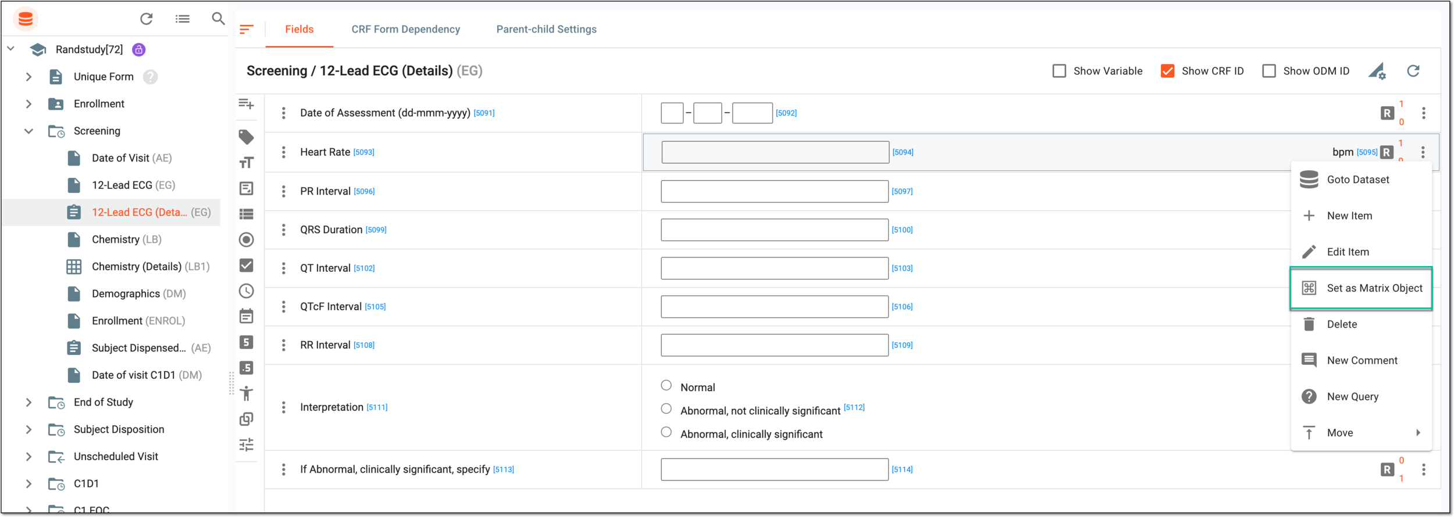Expand the C1D1 folder
This screenshot has width=1454, height=517.
tap(28, 484)
